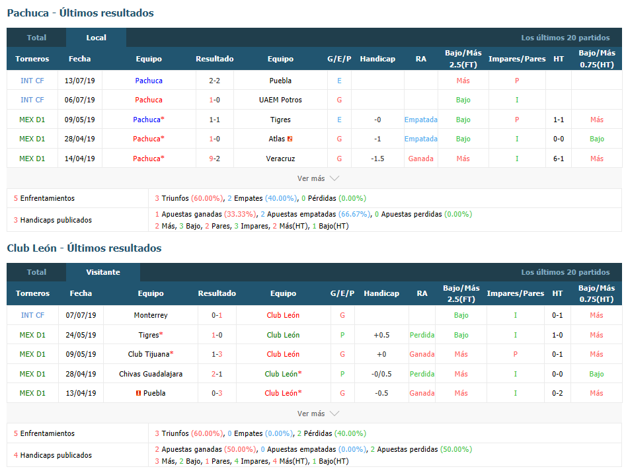The image size is (626, 471).
Task: Click the 0-3 result at Puebla
Action: [x=217, y=393]
